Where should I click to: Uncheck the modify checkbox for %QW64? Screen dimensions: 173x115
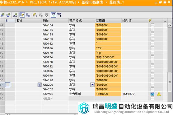coord(152,94)
